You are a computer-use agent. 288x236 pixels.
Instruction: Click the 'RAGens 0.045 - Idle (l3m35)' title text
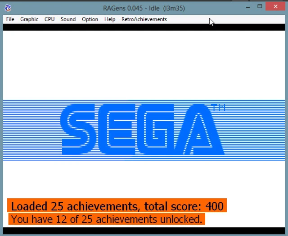tap(144, 8)
